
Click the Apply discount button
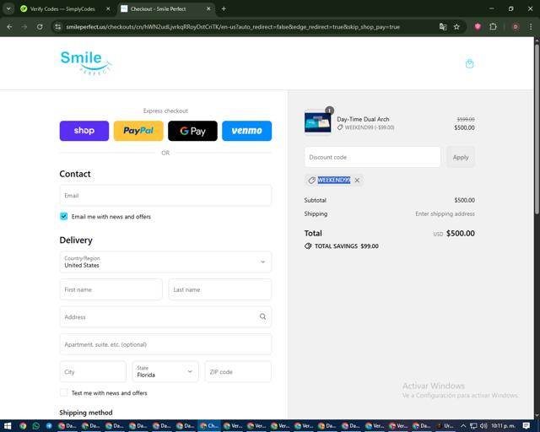[461, 157]
